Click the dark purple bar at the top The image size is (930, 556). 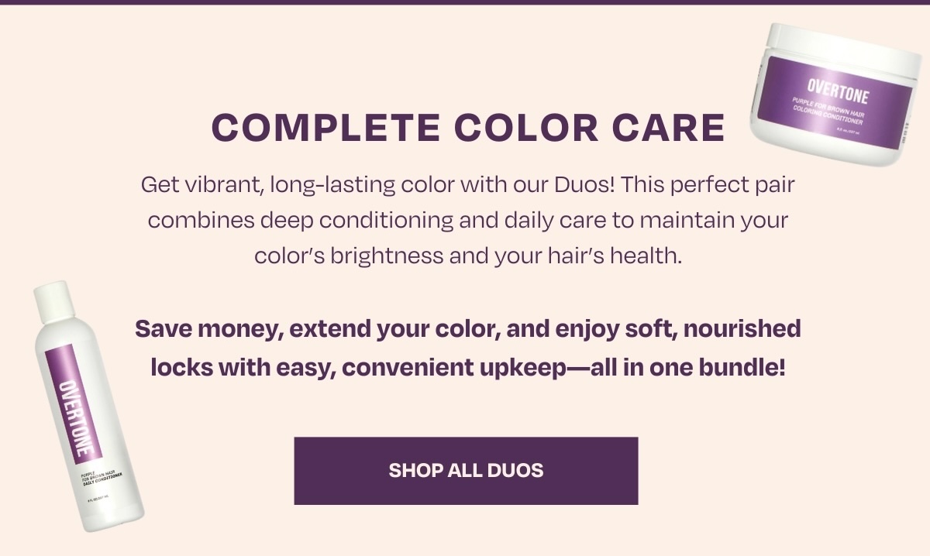[465, 2]
